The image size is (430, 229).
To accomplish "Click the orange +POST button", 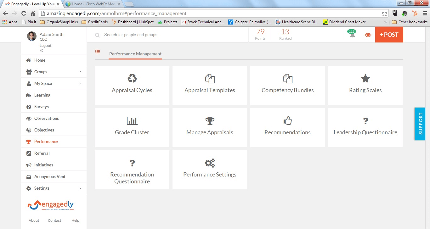I will coord(389,35).
